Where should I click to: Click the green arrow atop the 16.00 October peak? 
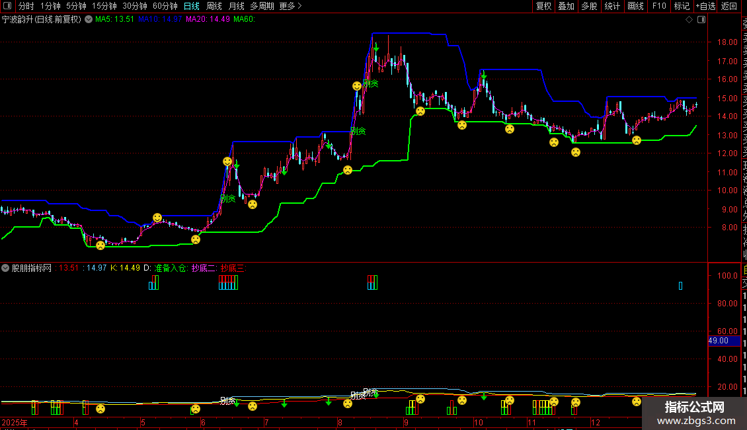(483, 75)
